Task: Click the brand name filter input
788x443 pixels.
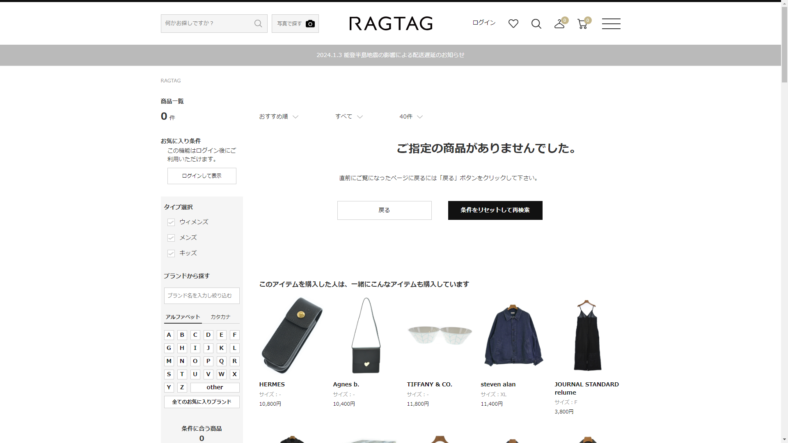Action: (x=202, y=295)
